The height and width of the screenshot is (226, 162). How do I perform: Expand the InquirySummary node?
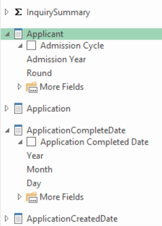coord(7,12)
